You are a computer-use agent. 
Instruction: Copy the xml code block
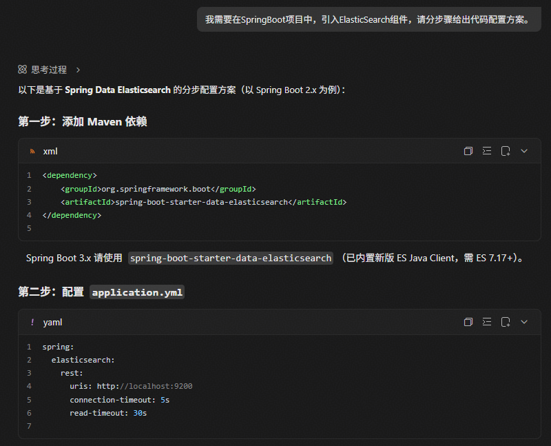point(468,151)
